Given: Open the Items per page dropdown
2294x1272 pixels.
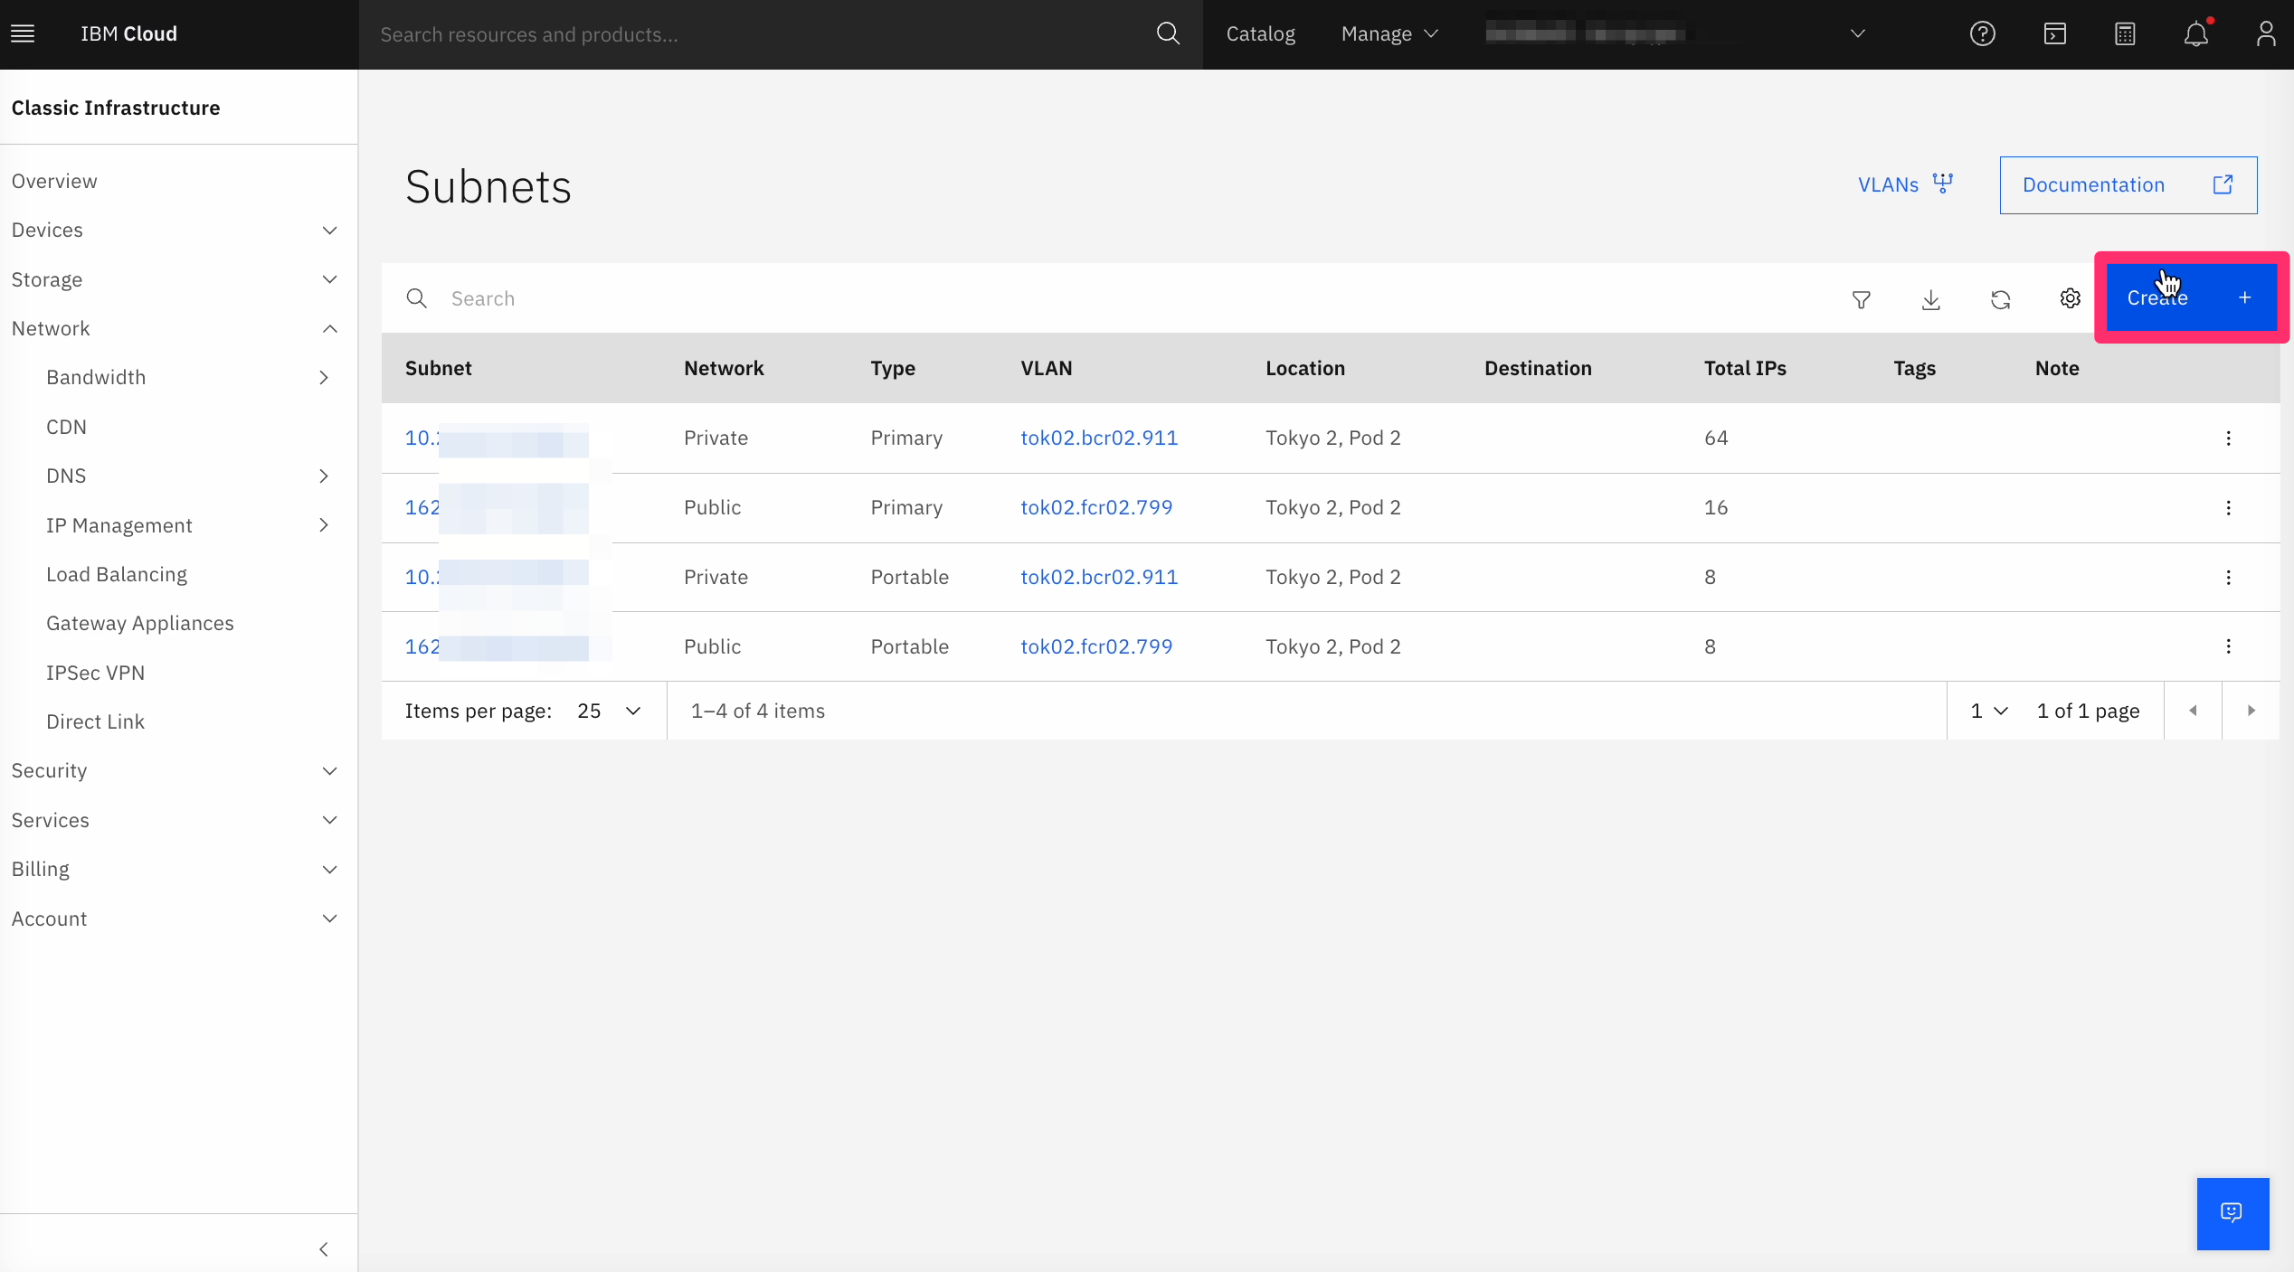Looking at the screenshot, I should click(609, 711).
